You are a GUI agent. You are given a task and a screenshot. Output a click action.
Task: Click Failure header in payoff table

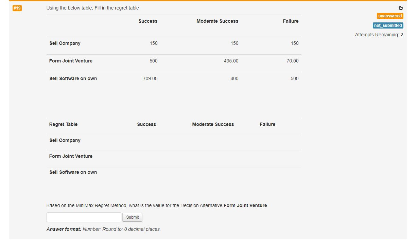tap(291, 21)
